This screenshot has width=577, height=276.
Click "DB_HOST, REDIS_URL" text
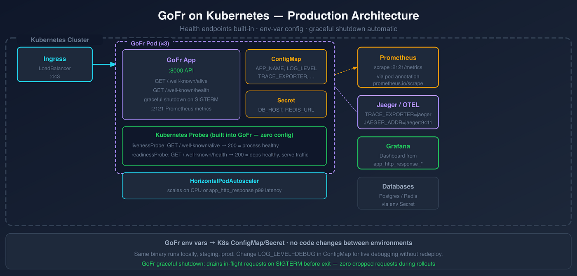pos(286,110)
